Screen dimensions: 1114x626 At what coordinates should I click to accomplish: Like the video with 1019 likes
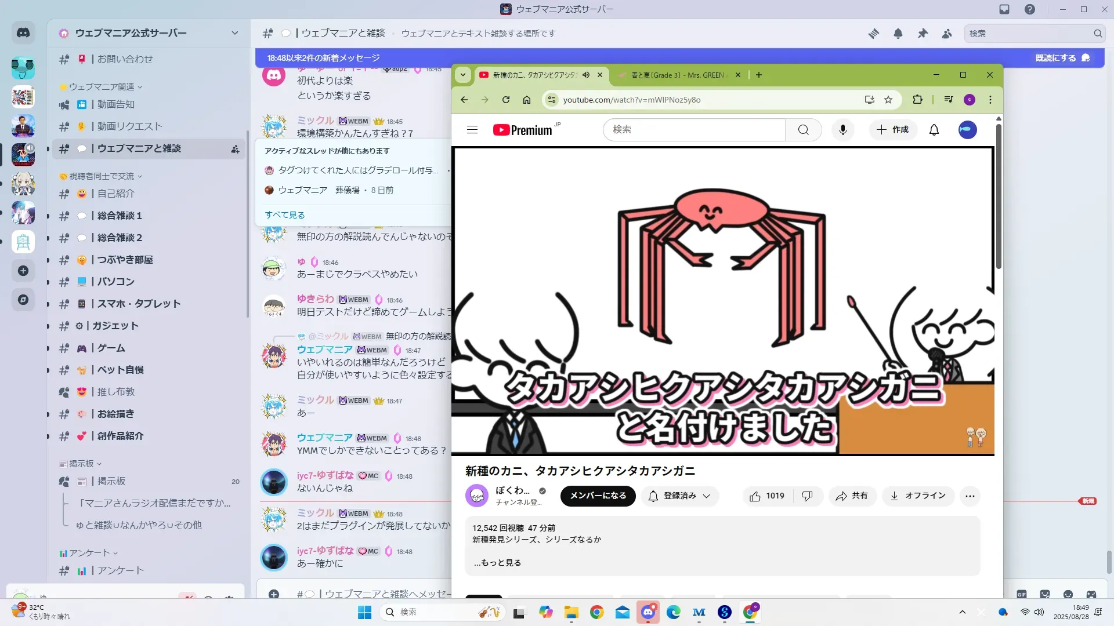point(767,496)
